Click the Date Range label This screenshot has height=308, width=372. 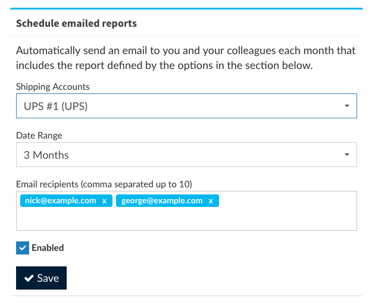tap(39, 136)
